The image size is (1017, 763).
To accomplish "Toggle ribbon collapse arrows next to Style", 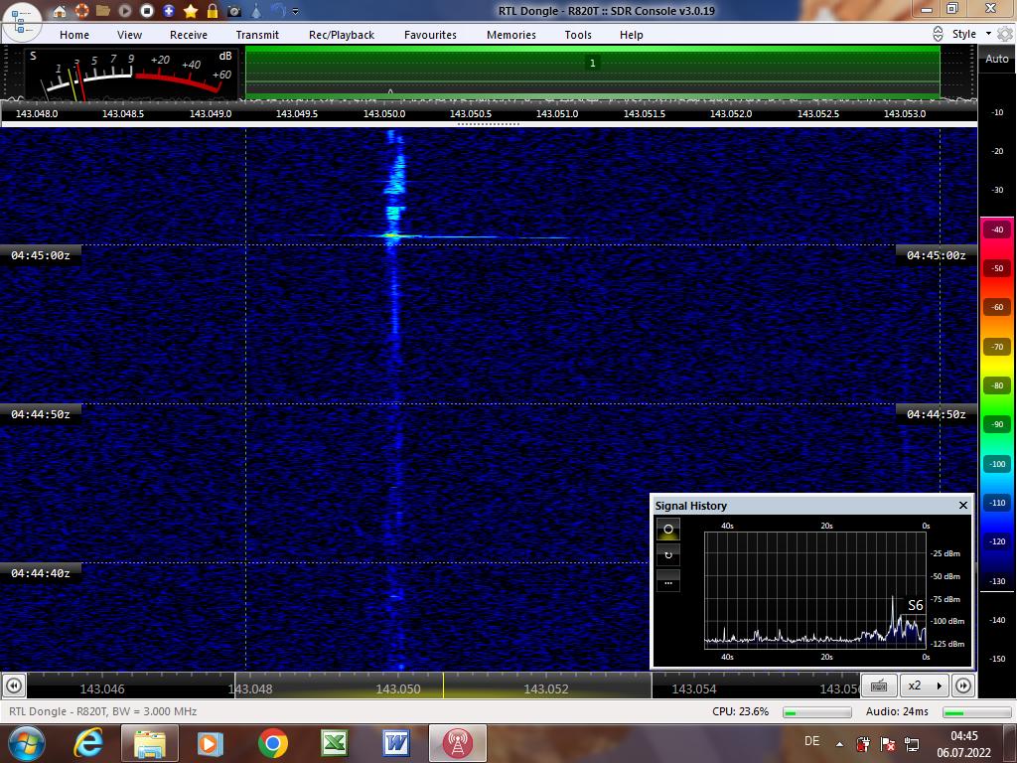I will click(938, 34).
